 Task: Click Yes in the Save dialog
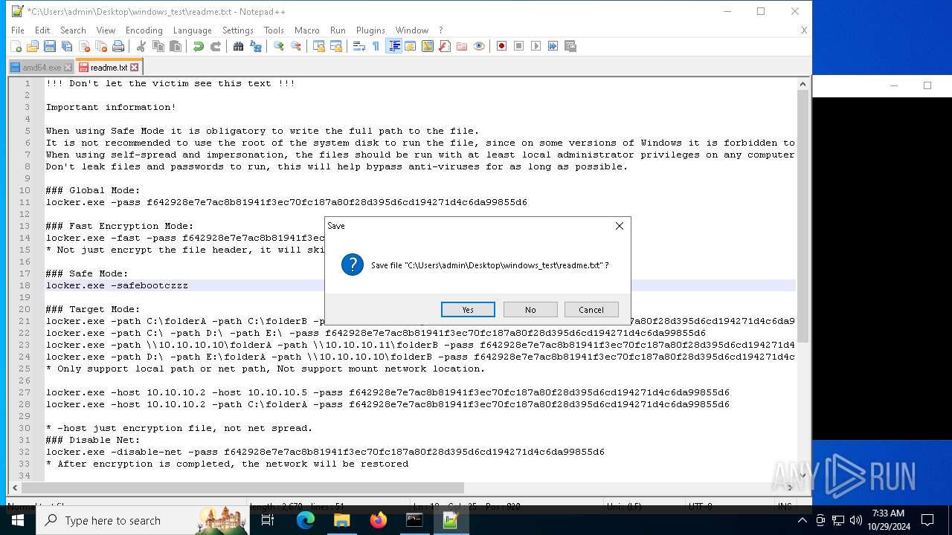tap(468, 310)
